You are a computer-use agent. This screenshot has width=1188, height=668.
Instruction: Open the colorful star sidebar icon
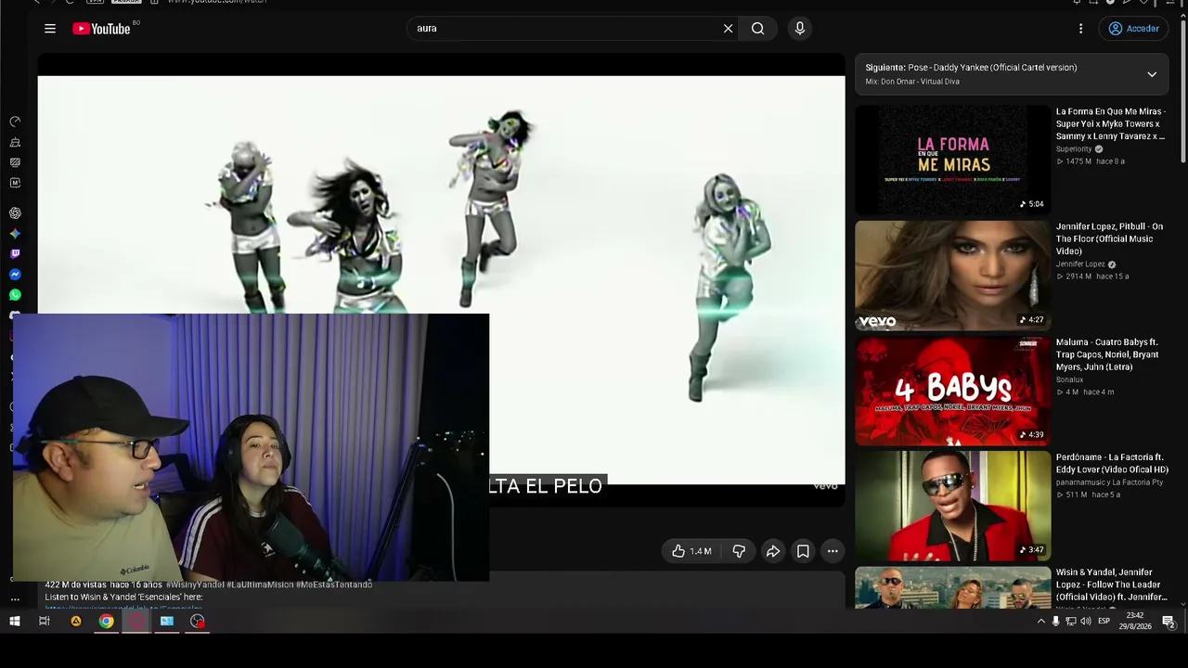tap(15, 234)
